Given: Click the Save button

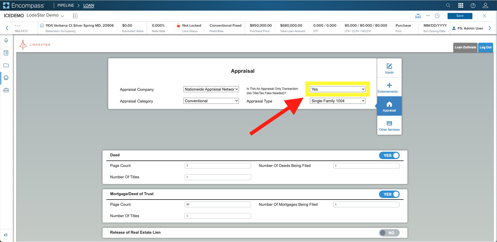Looking at the screenshot, I should (x=460, y=16).
